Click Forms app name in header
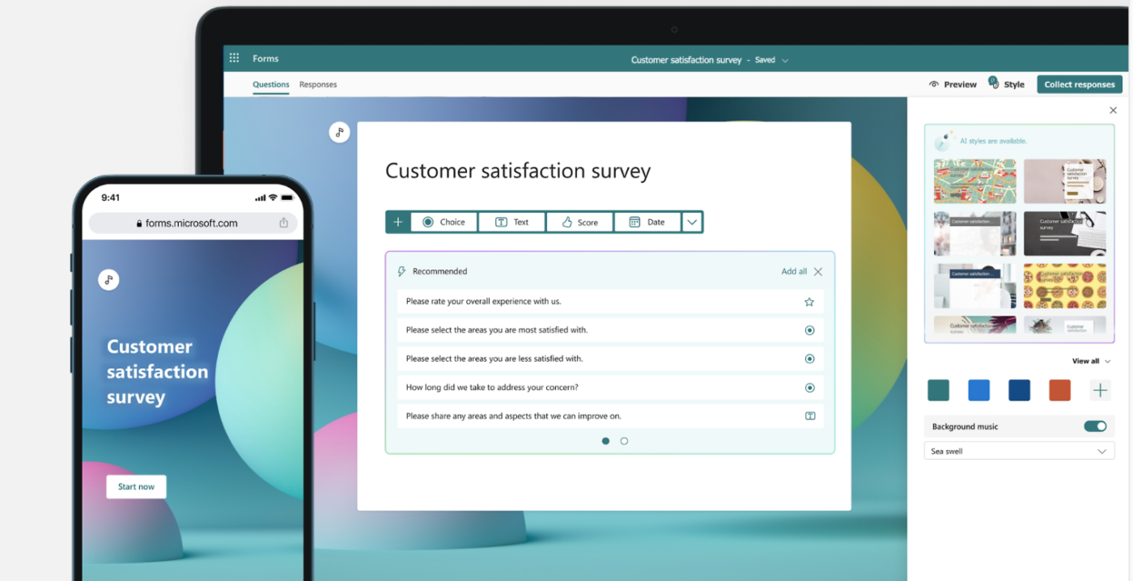The image size is (1133, 581). (265, 58)
